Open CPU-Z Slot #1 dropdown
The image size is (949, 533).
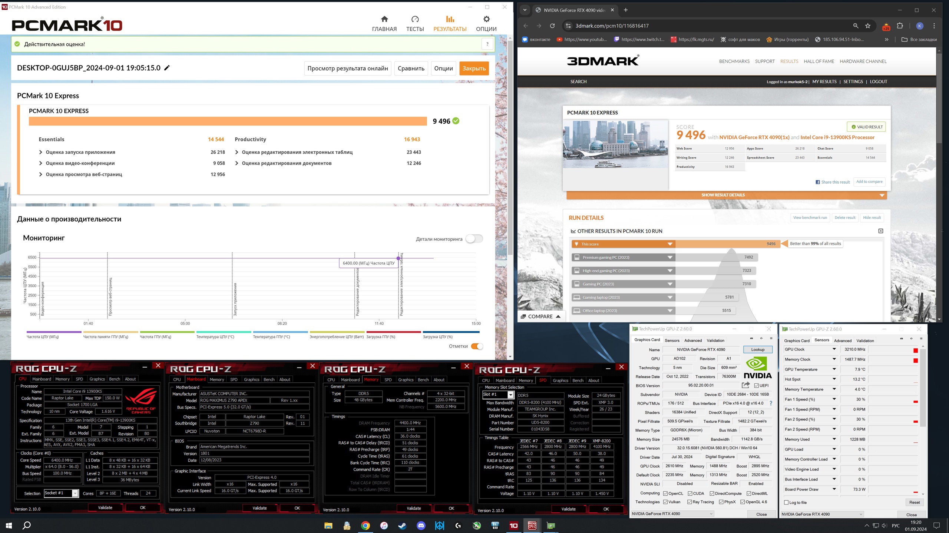click(510, 395)
